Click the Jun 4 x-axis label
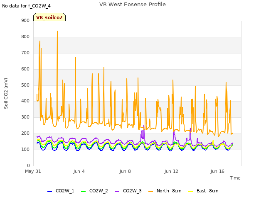 [x=79, y=171]
